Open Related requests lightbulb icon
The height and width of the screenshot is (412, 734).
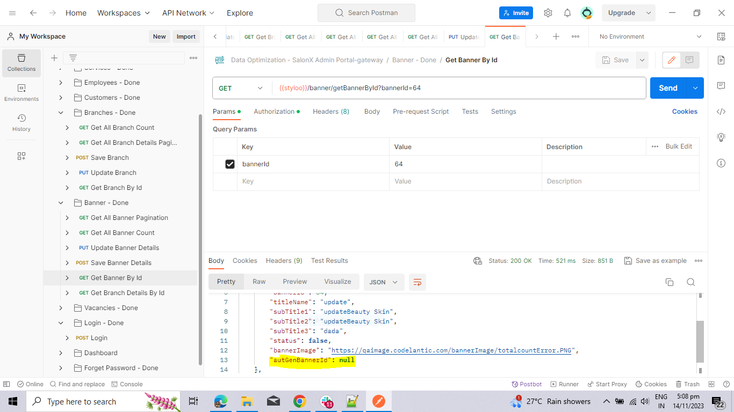pos(721,137)
